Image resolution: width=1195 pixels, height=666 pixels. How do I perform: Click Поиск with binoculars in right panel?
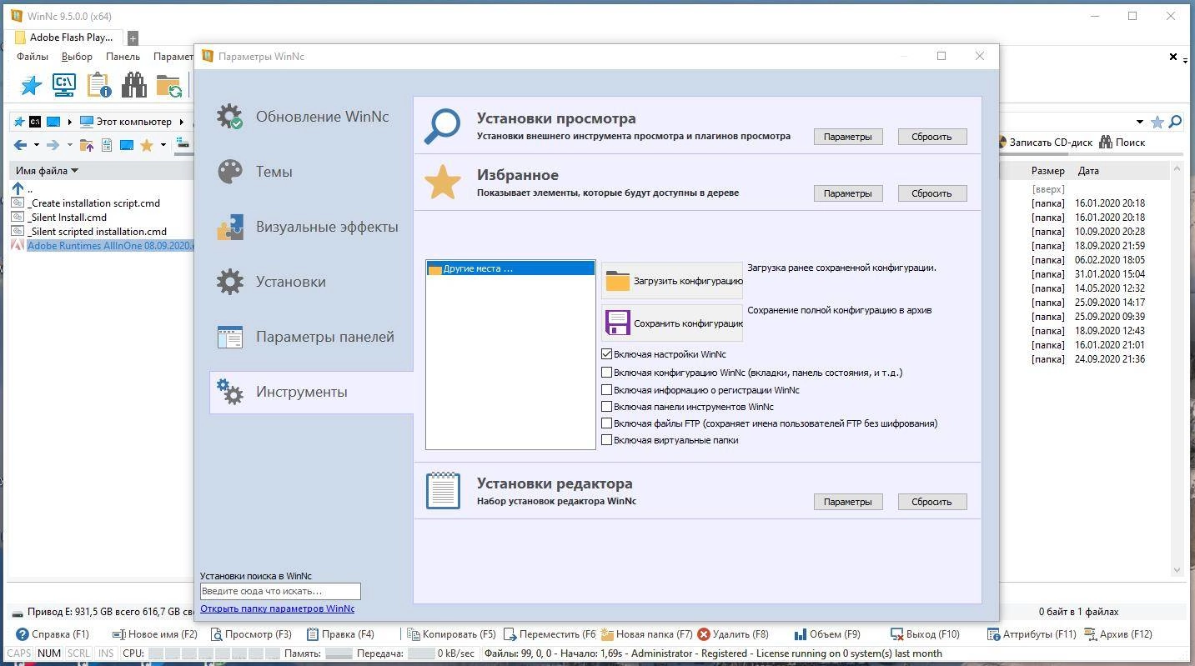coord(1122,143)
